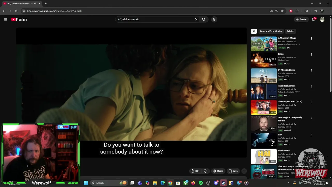
Task: Click the Signs movie thumbnail
Action: click(x=264, y=60)
